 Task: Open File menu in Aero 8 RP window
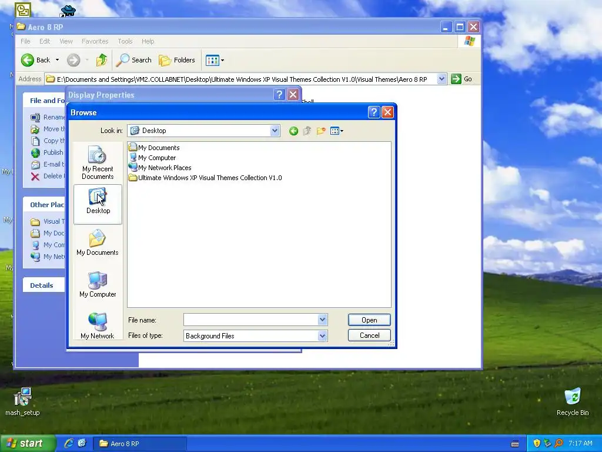pos(25,41)
